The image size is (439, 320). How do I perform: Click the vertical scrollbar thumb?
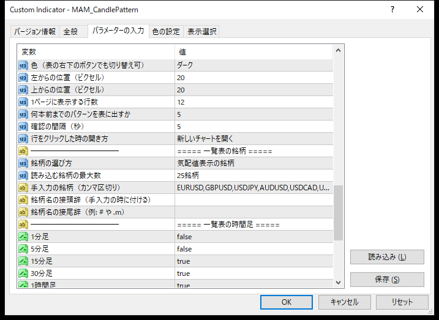338,212
